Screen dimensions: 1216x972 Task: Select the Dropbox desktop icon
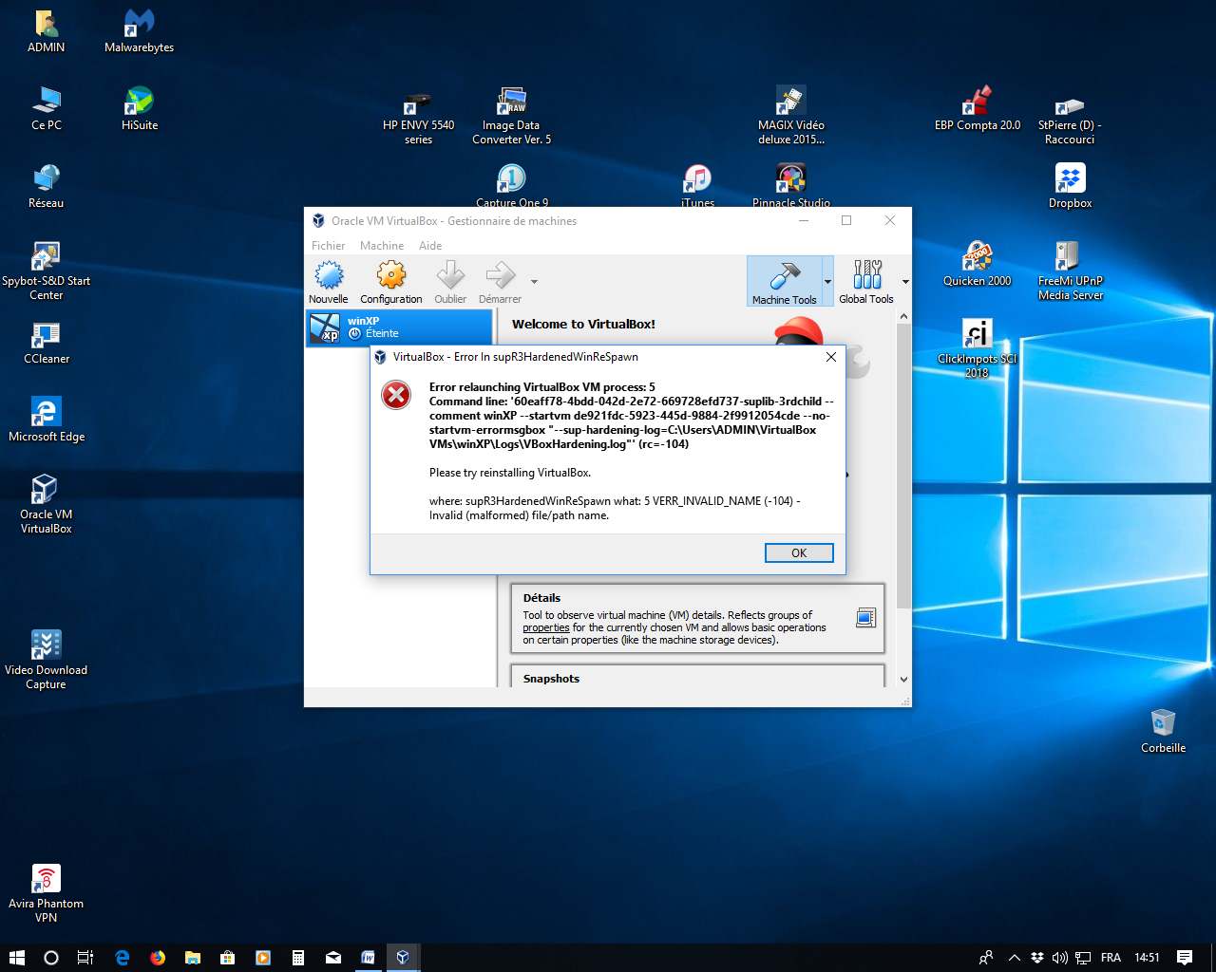(x=1070, y=187)
